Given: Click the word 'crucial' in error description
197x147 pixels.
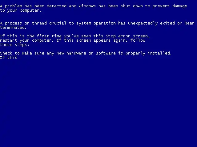Looking at the screenshot, I should [x=58, y=23].
